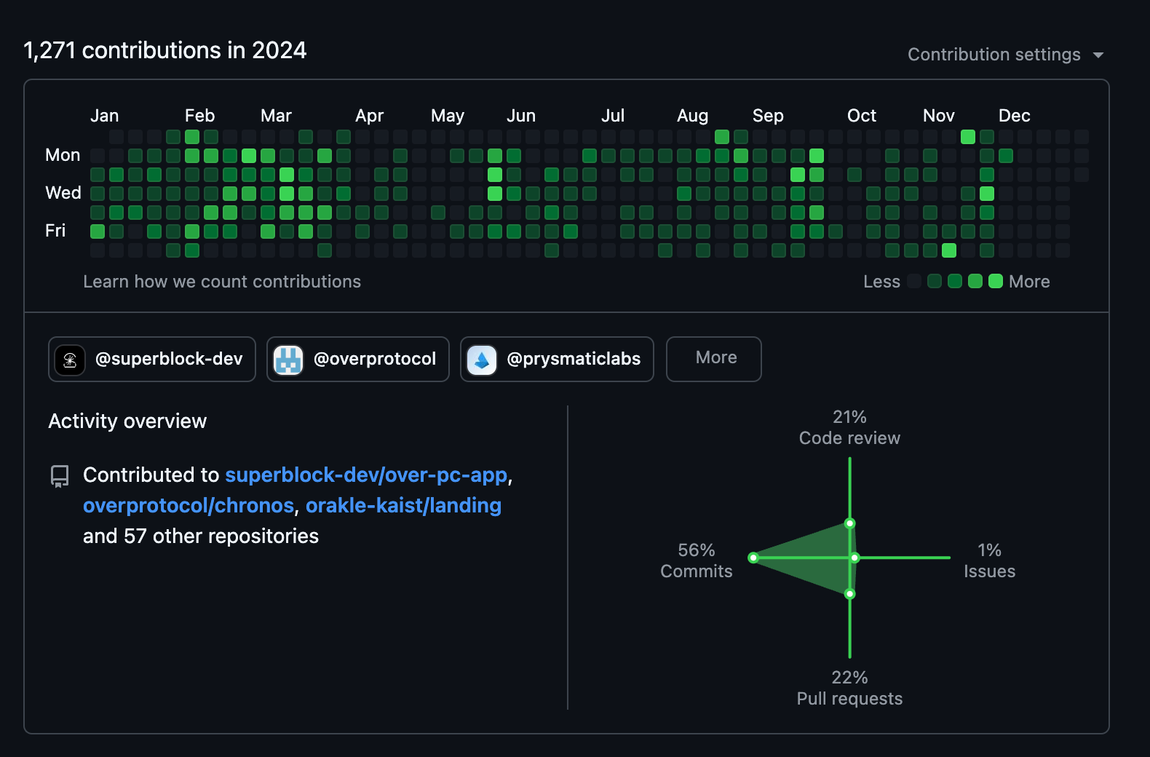
Task: Open orakle-kaist/landing repository link
Action: tap(403, 505)
